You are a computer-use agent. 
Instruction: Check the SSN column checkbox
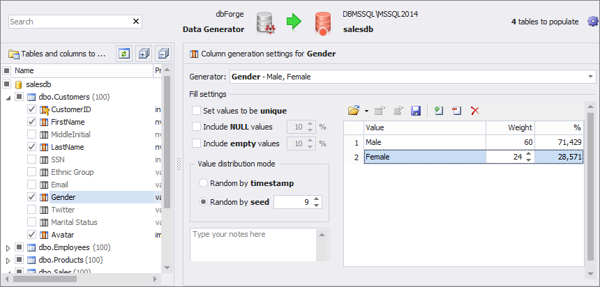point(32,160)
